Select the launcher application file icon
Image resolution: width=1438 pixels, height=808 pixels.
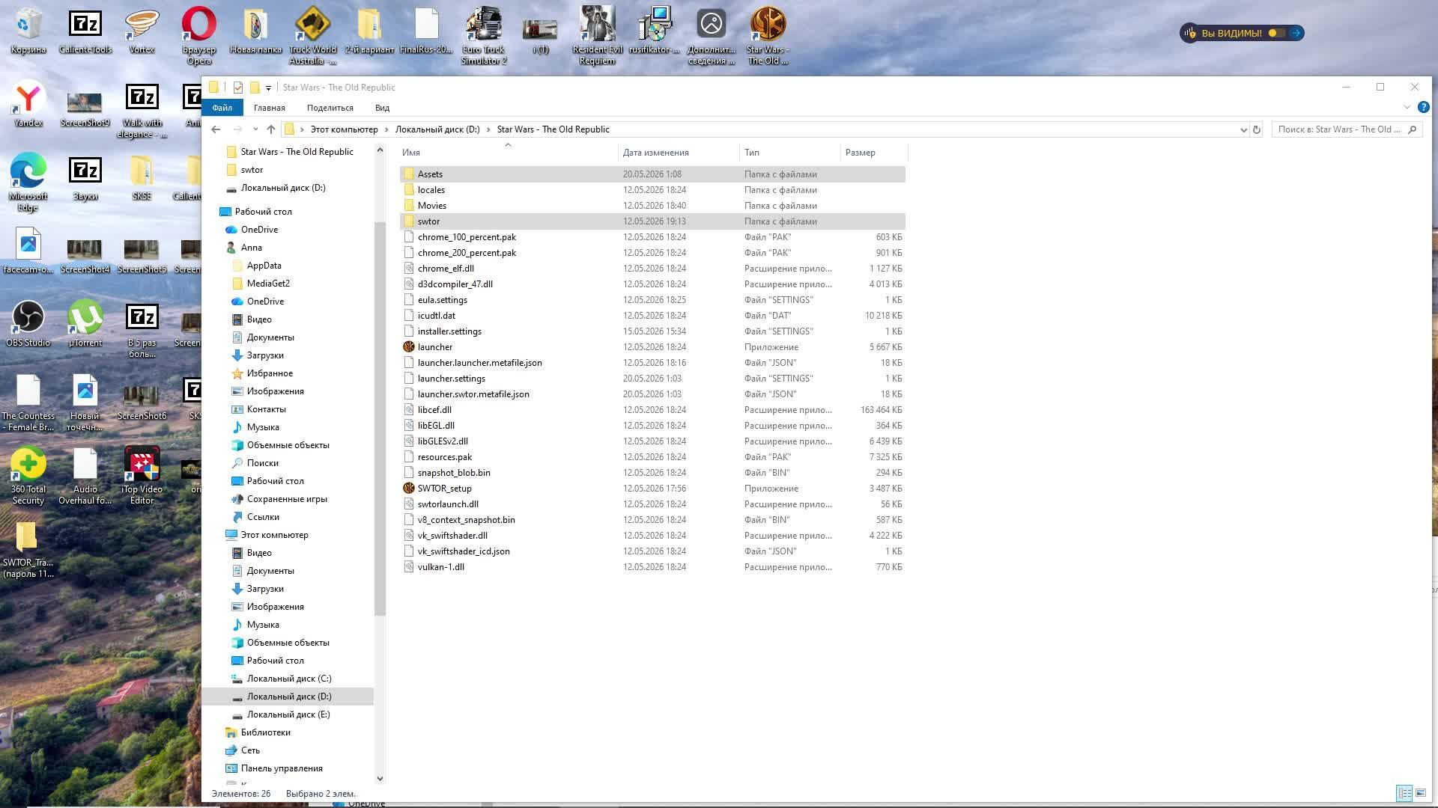click(409, 347)
